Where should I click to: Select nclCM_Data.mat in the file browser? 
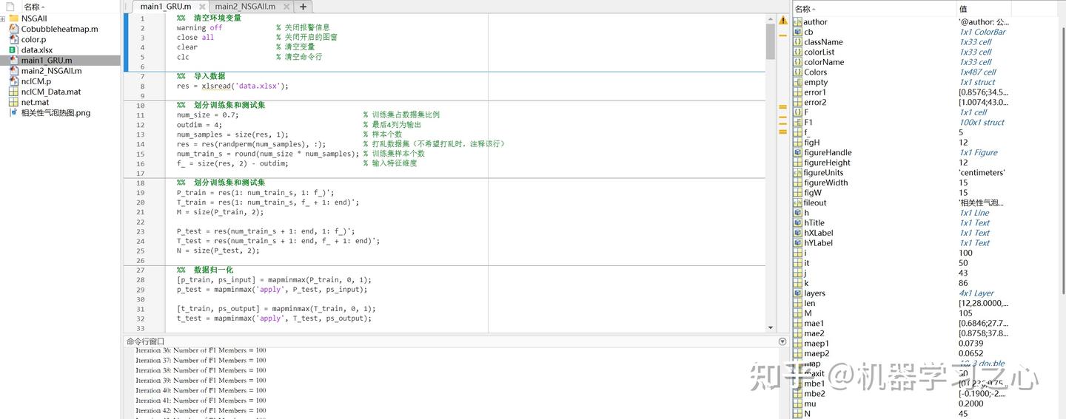(x=51, y=92)
